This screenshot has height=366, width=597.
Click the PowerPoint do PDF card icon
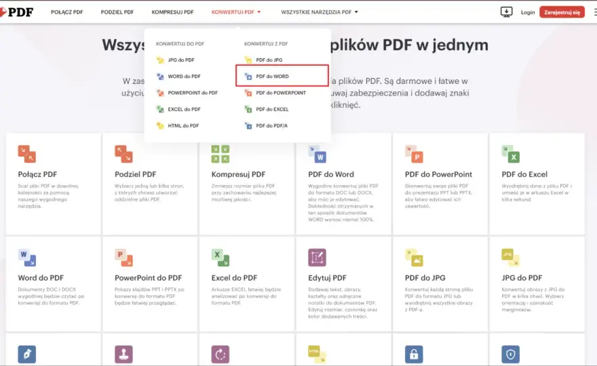click(x=123, y=258)
